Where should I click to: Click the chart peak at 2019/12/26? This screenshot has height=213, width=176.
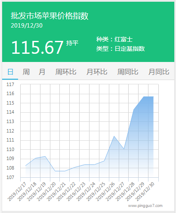click(114, 136)
